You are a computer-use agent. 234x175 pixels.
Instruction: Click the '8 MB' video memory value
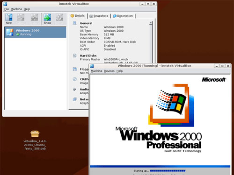[107, 38]
